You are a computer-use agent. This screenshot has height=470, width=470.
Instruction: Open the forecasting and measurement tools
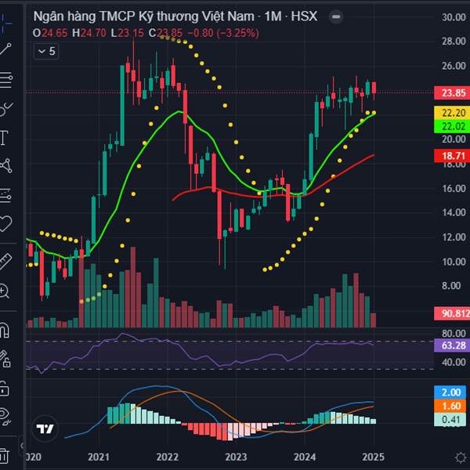(5, 196)
